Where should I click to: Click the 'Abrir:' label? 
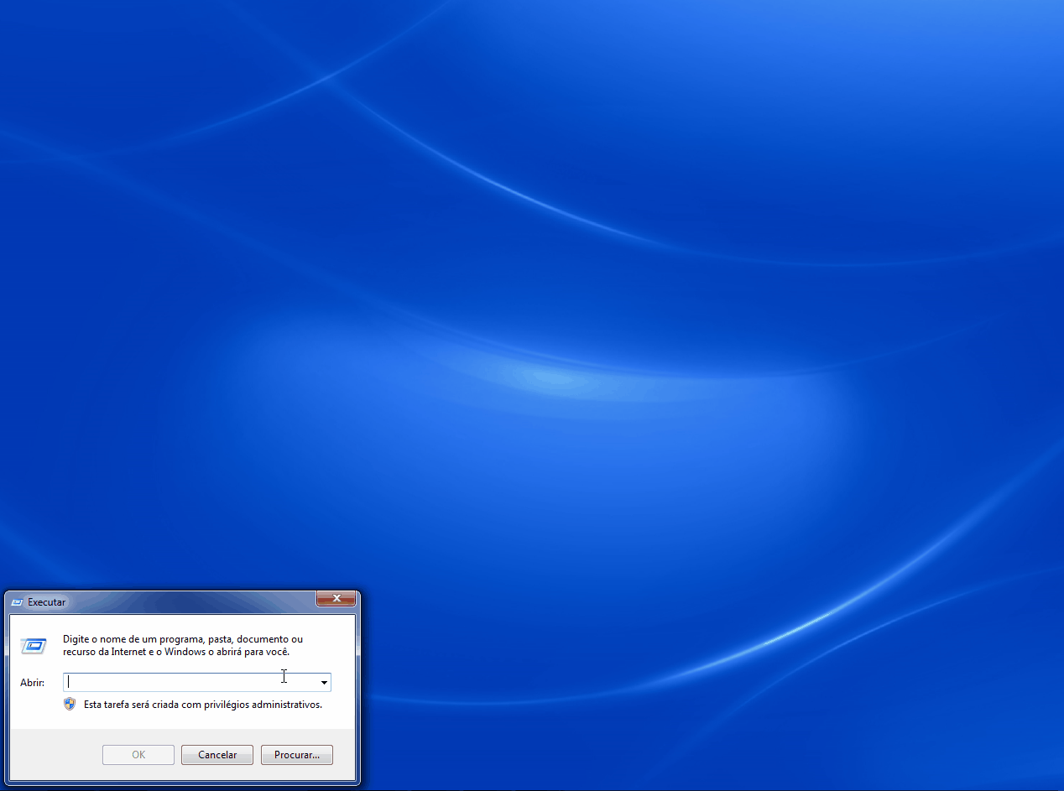(32, 683)
